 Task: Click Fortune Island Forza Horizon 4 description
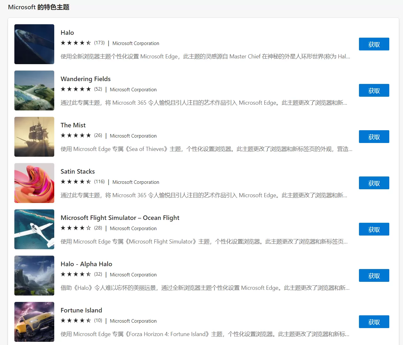click(x=205, y=334)
